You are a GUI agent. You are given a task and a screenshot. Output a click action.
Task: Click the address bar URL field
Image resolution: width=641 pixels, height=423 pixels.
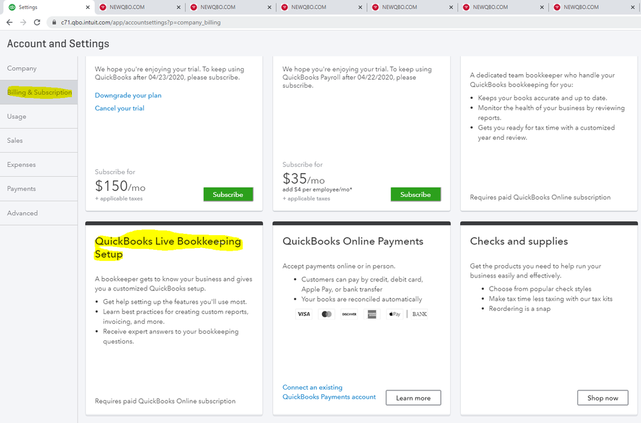pos(160,21)
